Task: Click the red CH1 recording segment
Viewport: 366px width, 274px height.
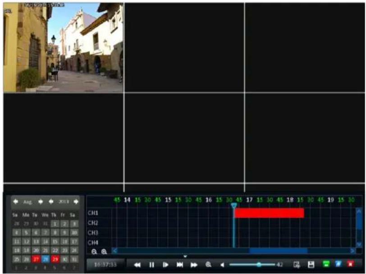Action: tap(269, 213)
